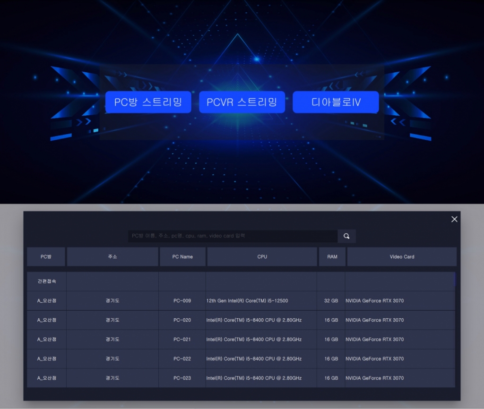
Task: Pick the PC-021 entry
Action: tap(182, 339)
